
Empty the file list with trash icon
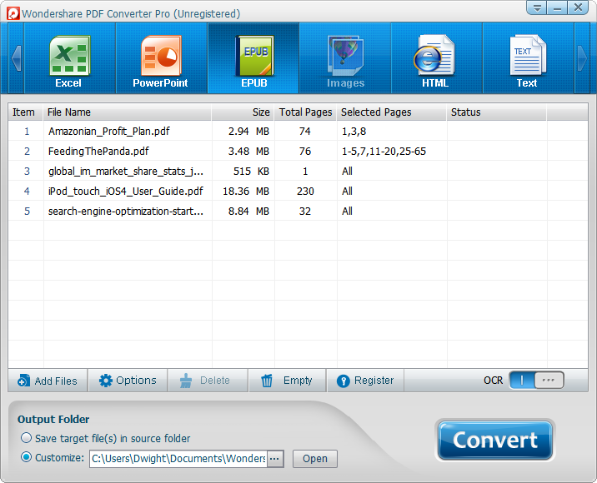coord(287,381)
